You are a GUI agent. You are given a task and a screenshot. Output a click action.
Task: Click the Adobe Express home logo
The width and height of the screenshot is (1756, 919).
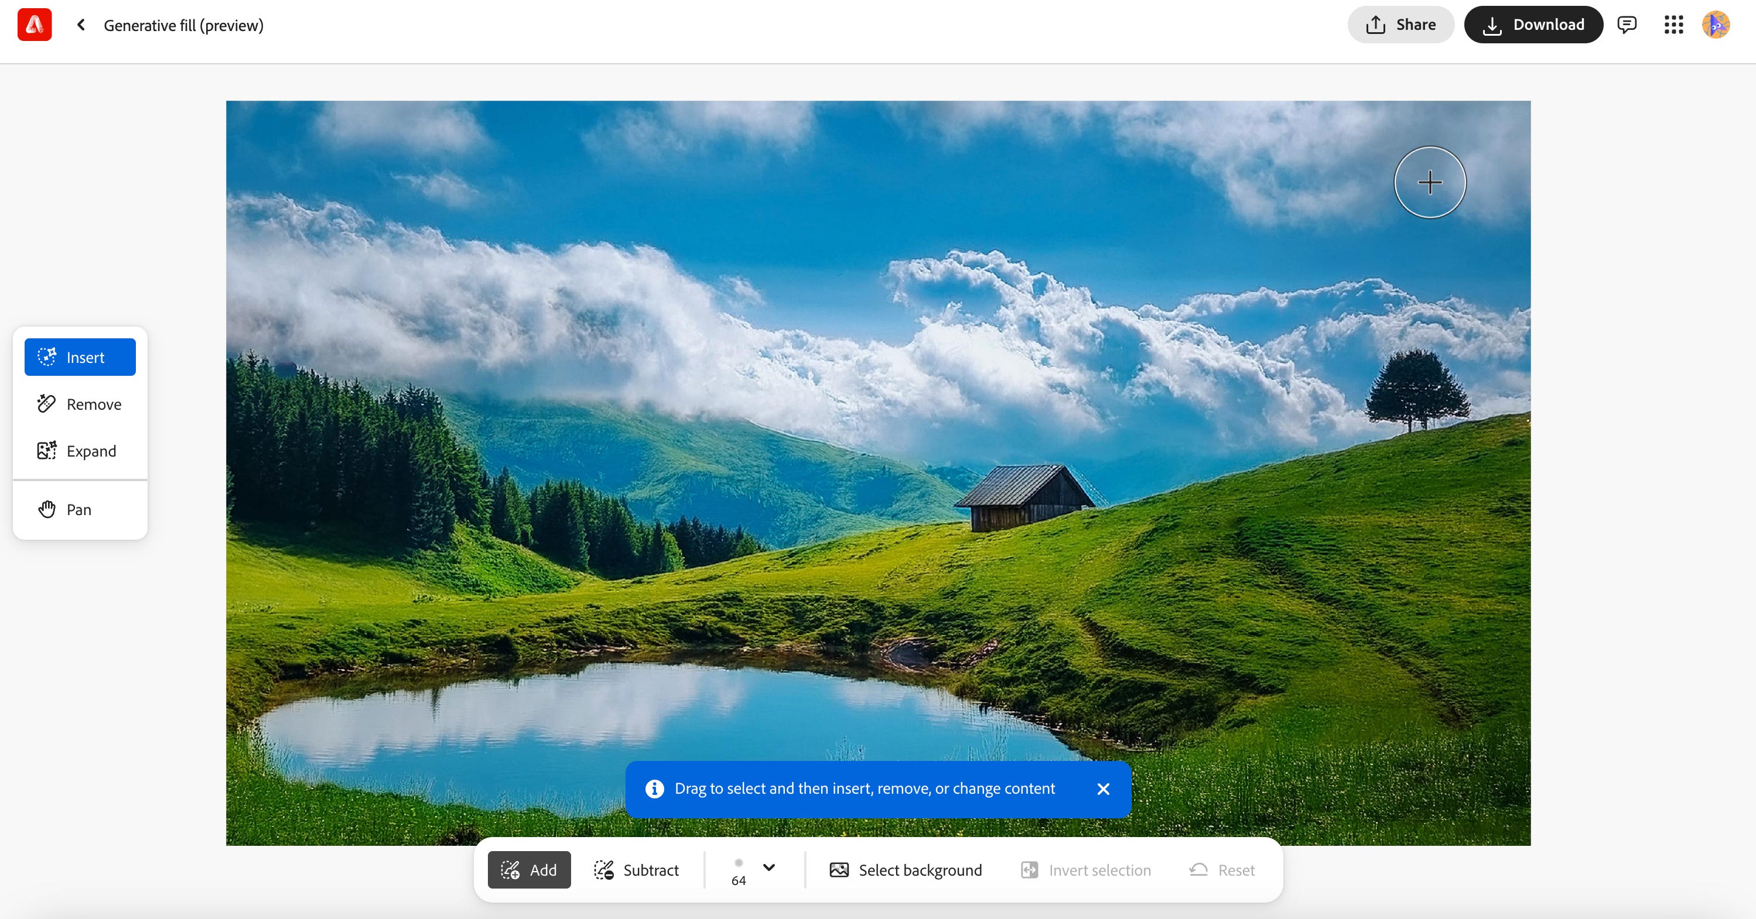[34, 25]
